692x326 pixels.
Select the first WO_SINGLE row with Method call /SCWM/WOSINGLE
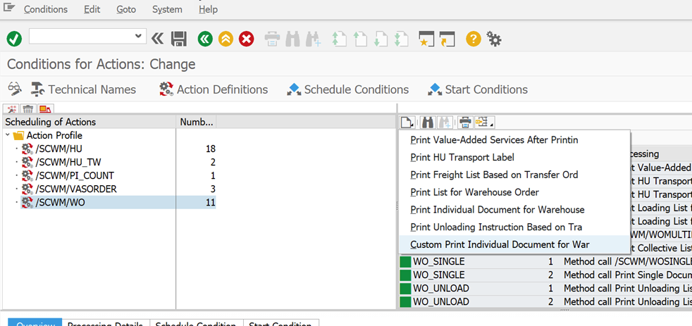[545, 262]
